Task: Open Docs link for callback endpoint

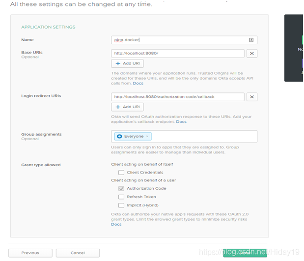Action: 181,121
